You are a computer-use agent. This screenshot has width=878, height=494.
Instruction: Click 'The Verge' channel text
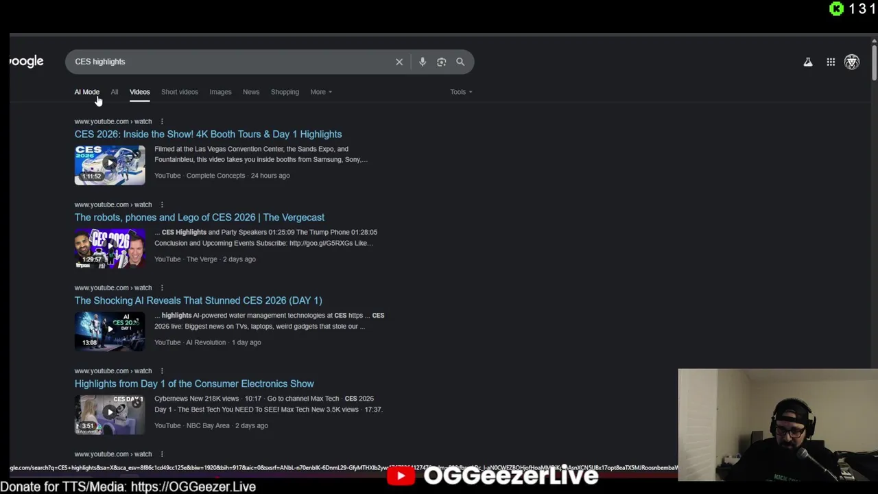(202, 259)
